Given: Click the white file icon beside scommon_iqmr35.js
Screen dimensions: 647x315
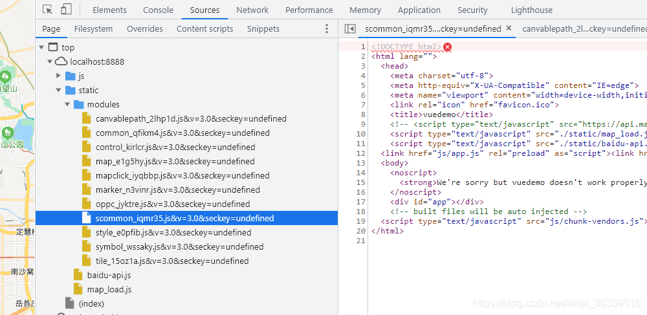Looking at the screenshot, I should (x=86, y=218).
